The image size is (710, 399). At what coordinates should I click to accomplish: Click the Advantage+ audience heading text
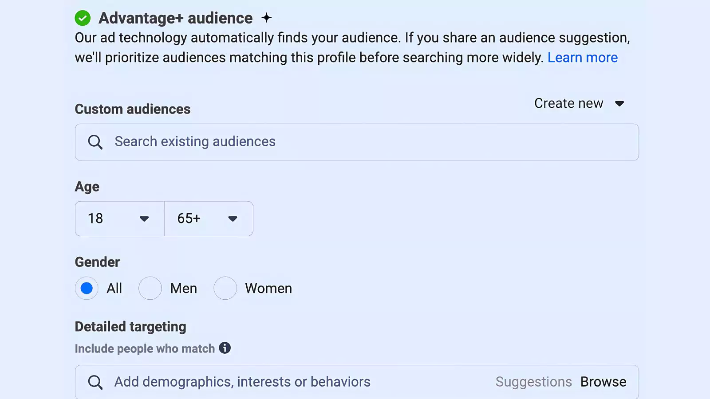tap(175, 18)
